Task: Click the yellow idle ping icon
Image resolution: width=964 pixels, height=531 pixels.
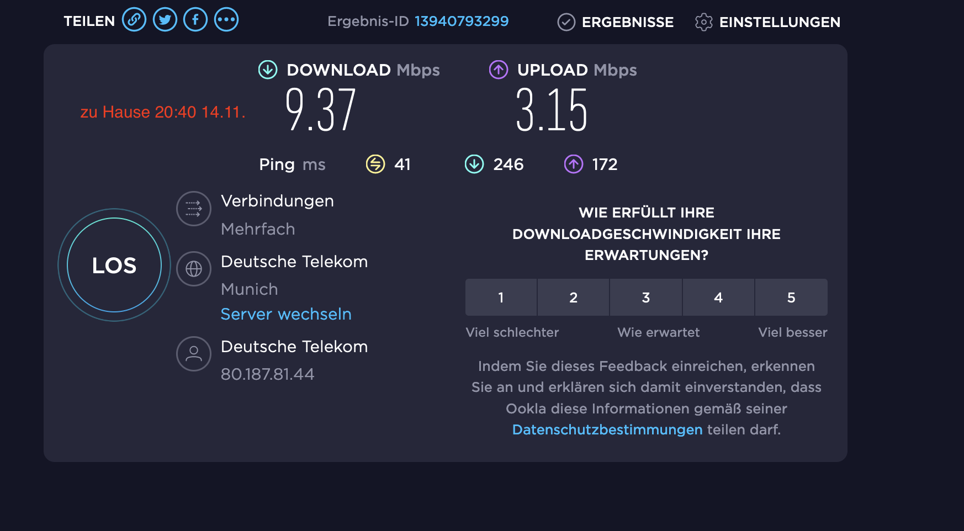Action: coord(375,164)
